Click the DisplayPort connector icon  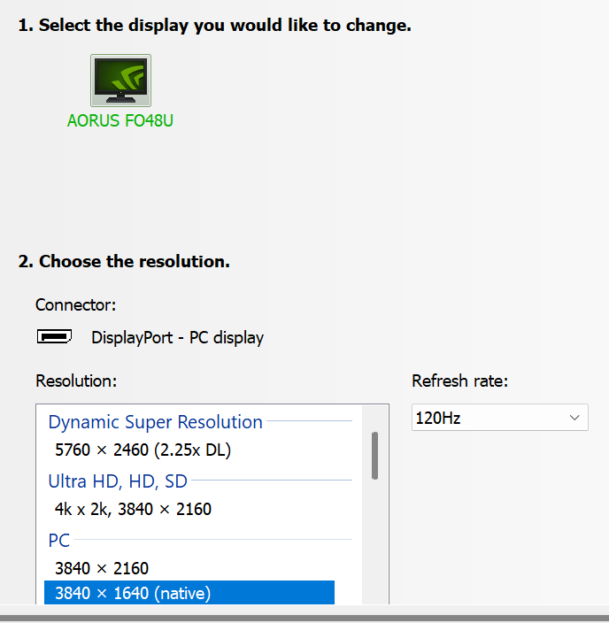55,337
